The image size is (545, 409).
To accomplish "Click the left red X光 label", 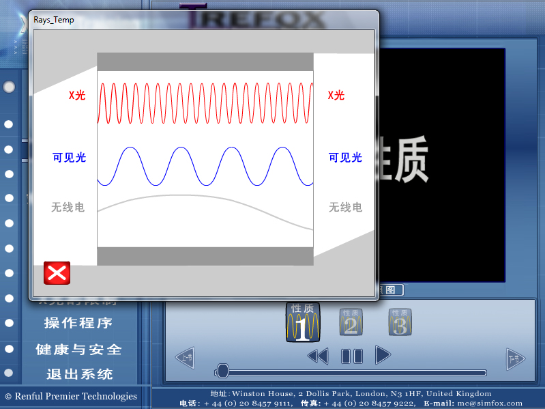I will 77,95.
